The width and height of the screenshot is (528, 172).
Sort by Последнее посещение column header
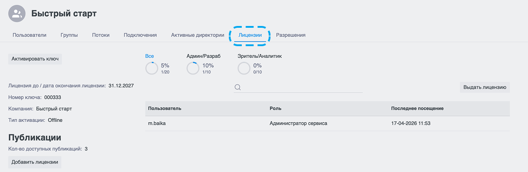click(417, 108)
